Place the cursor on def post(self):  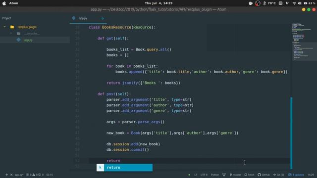click(114, 94)
